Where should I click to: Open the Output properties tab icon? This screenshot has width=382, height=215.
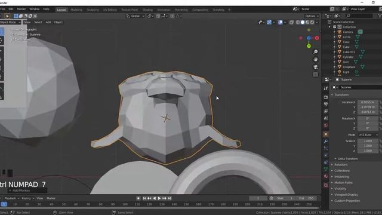click(326, 104)
